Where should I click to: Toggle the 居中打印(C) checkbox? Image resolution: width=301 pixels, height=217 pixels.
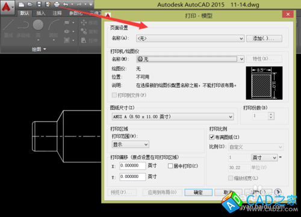(x=170, y=166)
